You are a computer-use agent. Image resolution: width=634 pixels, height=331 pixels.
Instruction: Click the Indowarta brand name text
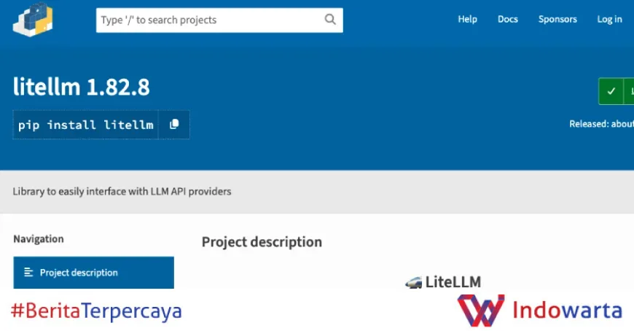coord(567,310)
